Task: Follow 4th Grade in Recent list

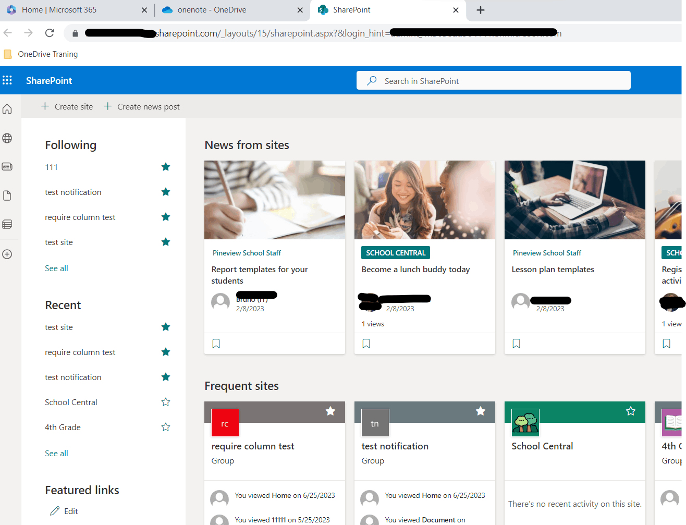Action: 166,427
